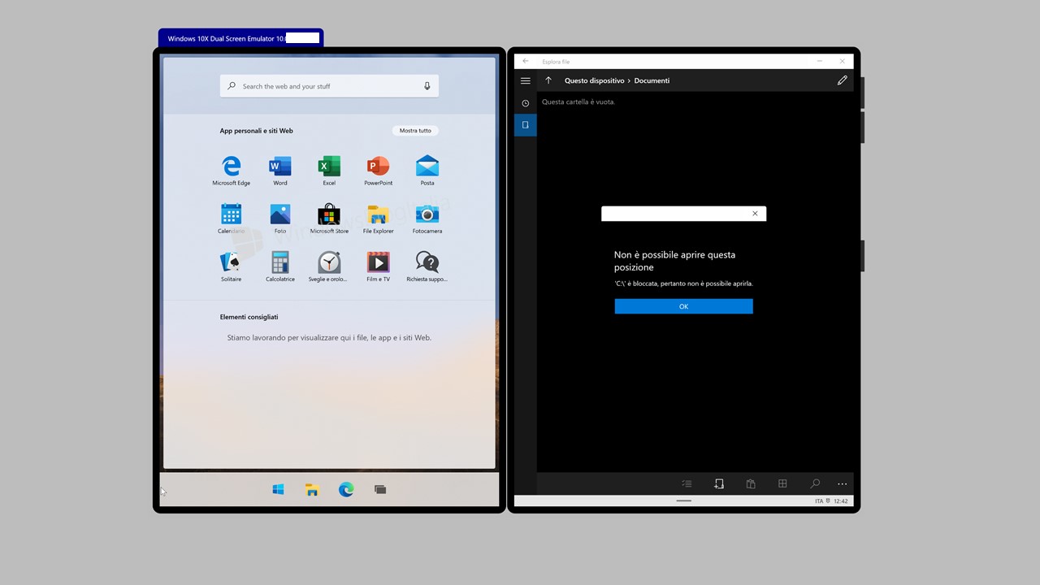Click the new folder icon in the bottom bar

(719, 483)
